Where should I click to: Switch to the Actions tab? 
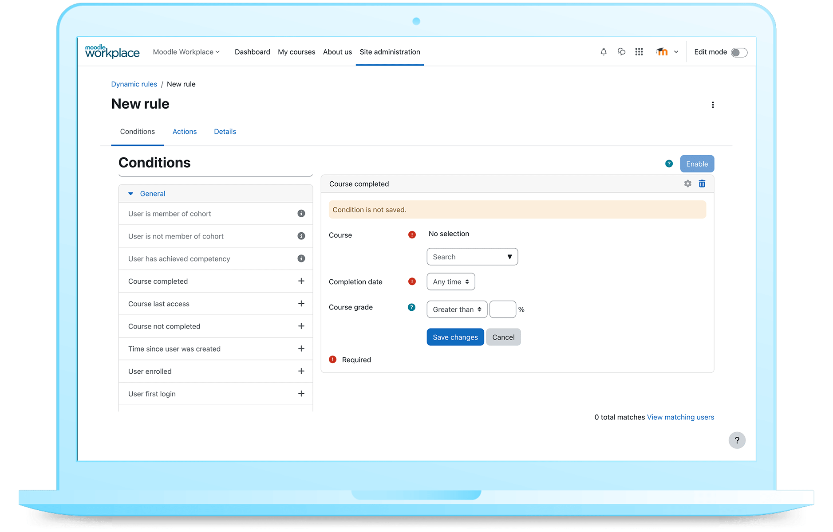(x=184, y=131)
